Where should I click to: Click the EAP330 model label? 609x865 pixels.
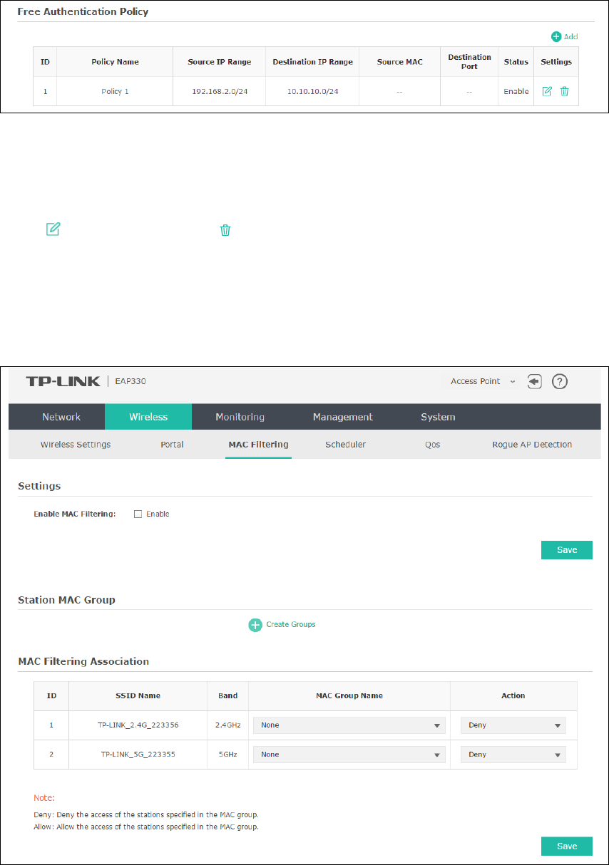point(131,381)
